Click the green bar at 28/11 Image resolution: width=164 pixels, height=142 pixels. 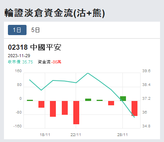pos(123,99)
